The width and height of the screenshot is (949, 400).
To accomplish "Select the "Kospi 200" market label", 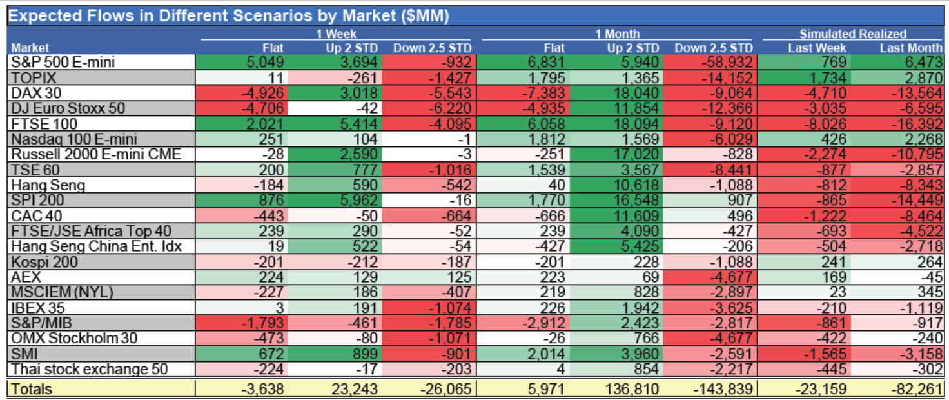I will click(44, 262).
